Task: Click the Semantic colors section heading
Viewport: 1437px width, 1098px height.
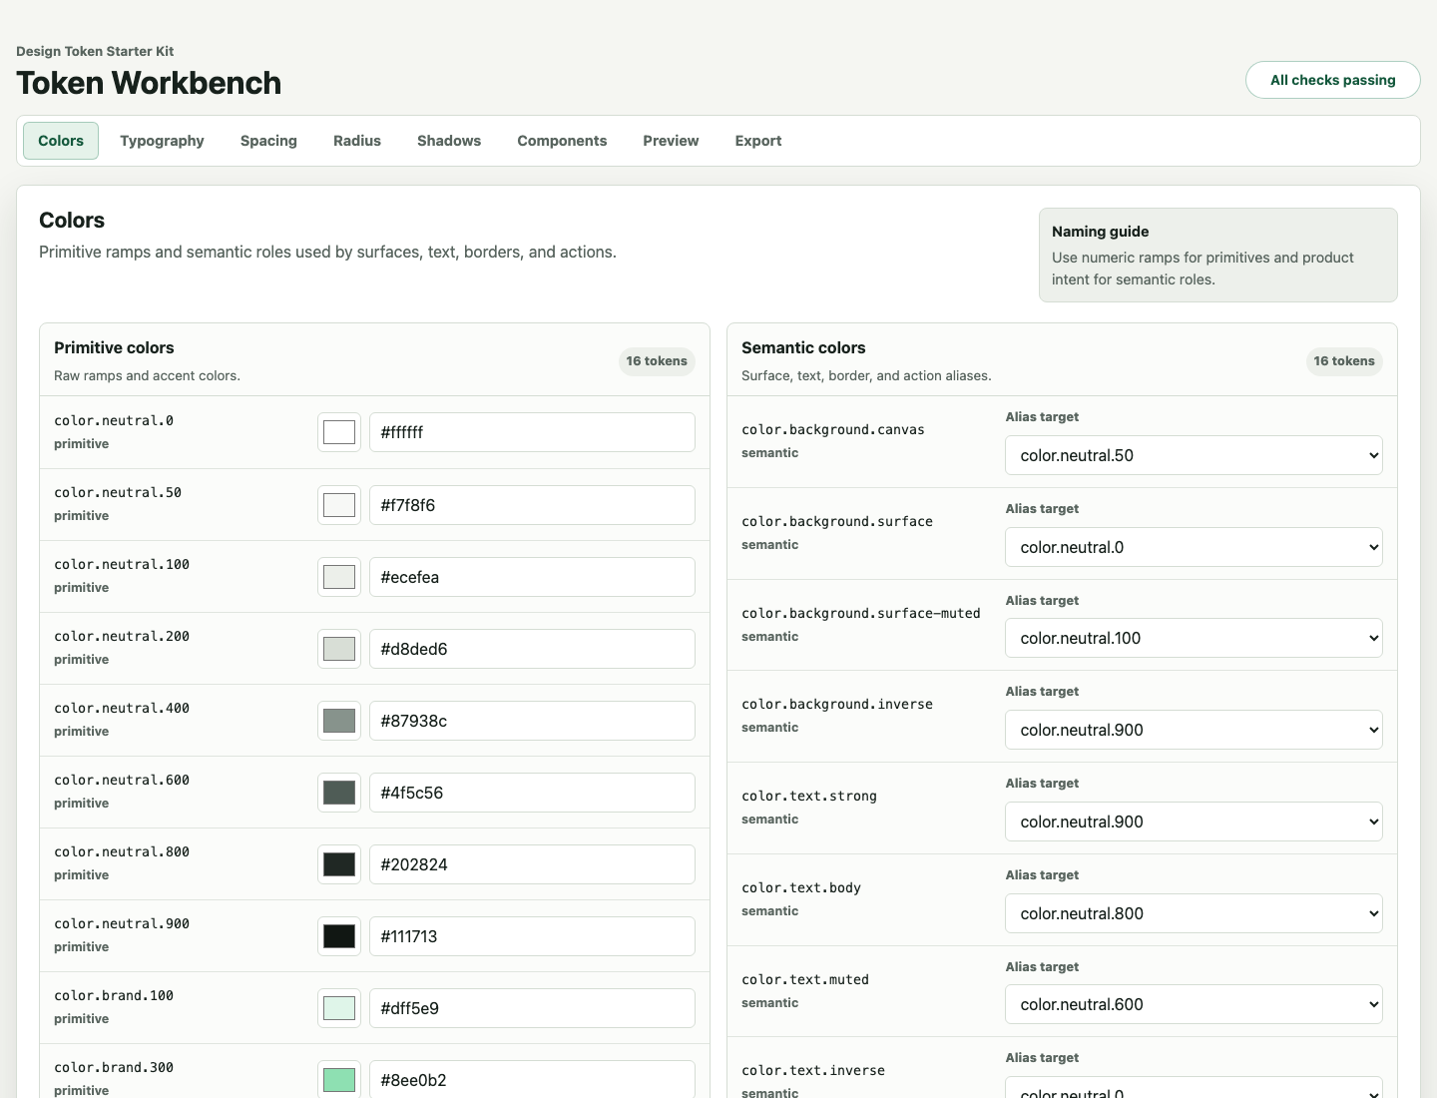Action: tap(803, 347)
